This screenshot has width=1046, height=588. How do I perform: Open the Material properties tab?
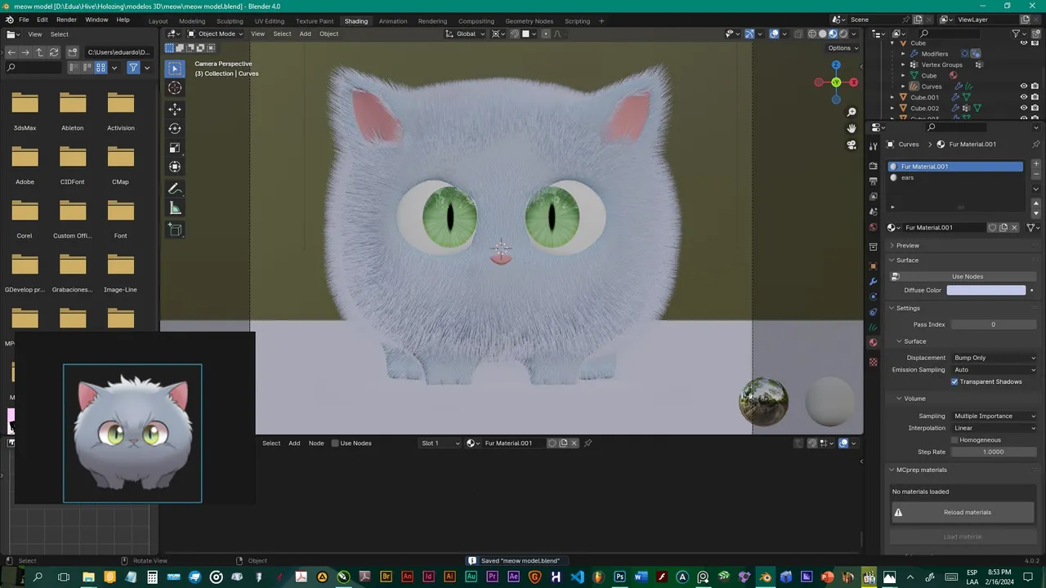click(x=873, y=343)
